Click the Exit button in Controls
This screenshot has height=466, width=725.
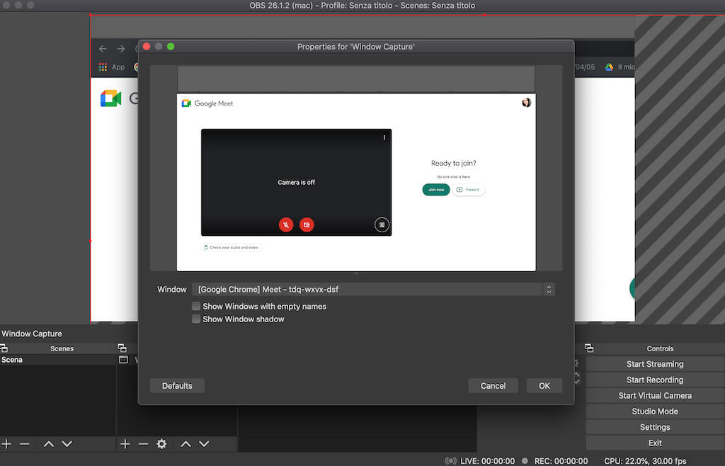coord(655,443)
